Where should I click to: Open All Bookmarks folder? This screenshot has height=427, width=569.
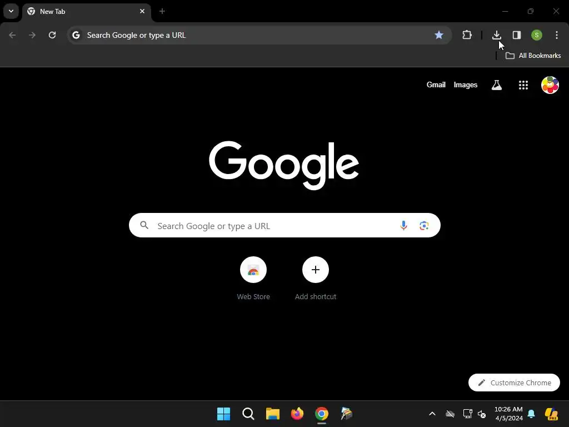533,56
